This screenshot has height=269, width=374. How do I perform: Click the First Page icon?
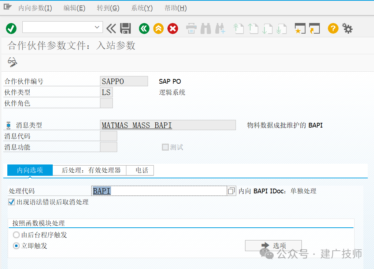click(238, 29)
